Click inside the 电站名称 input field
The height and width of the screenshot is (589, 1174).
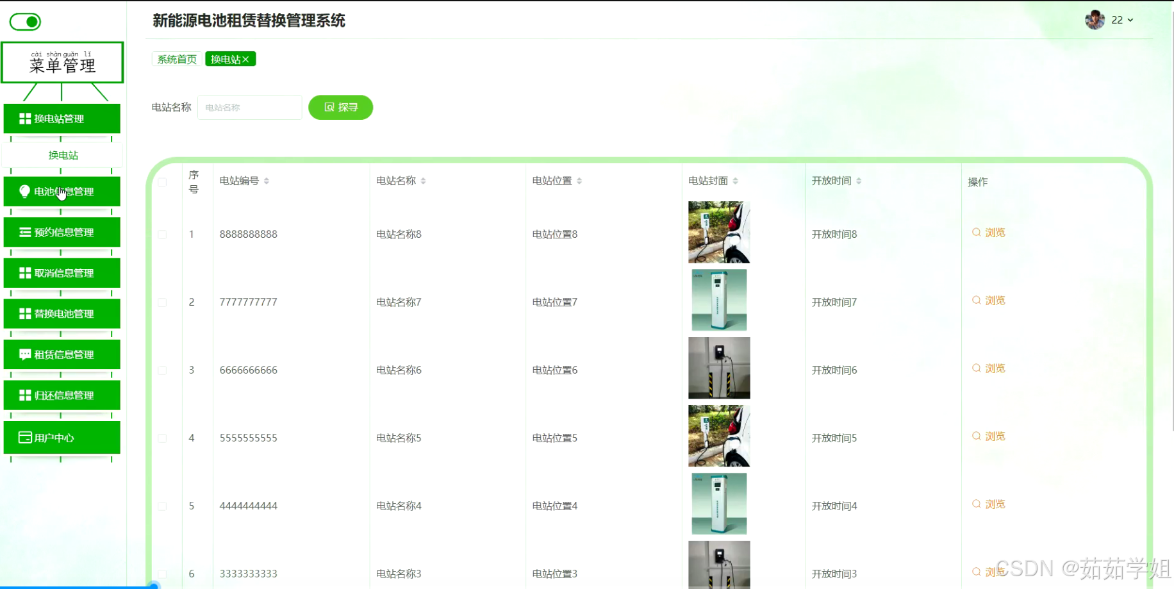click(250, 107)
